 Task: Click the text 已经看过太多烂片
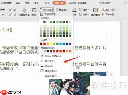pos(91,48)
